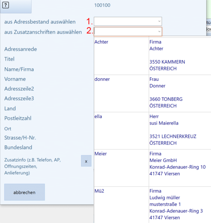Click the Bundesland label
This screenshot has height=223, width=211.
[18, 147]
